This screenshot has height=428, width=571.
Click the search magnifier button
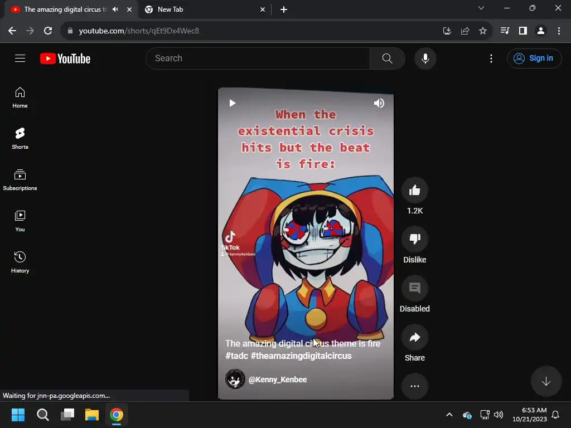tap(387, 58)
